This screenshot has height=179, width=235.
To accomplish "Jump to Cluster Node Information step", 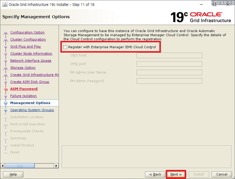I will click(x=31, y=53).
